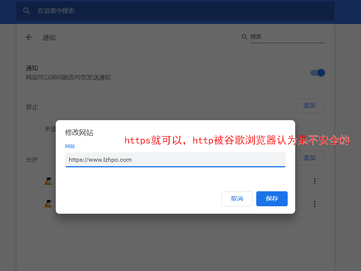The width and height of the screenshot is (361, 271).
Task: Click the 修改网站 dialog title
Action: pos(79,133)
